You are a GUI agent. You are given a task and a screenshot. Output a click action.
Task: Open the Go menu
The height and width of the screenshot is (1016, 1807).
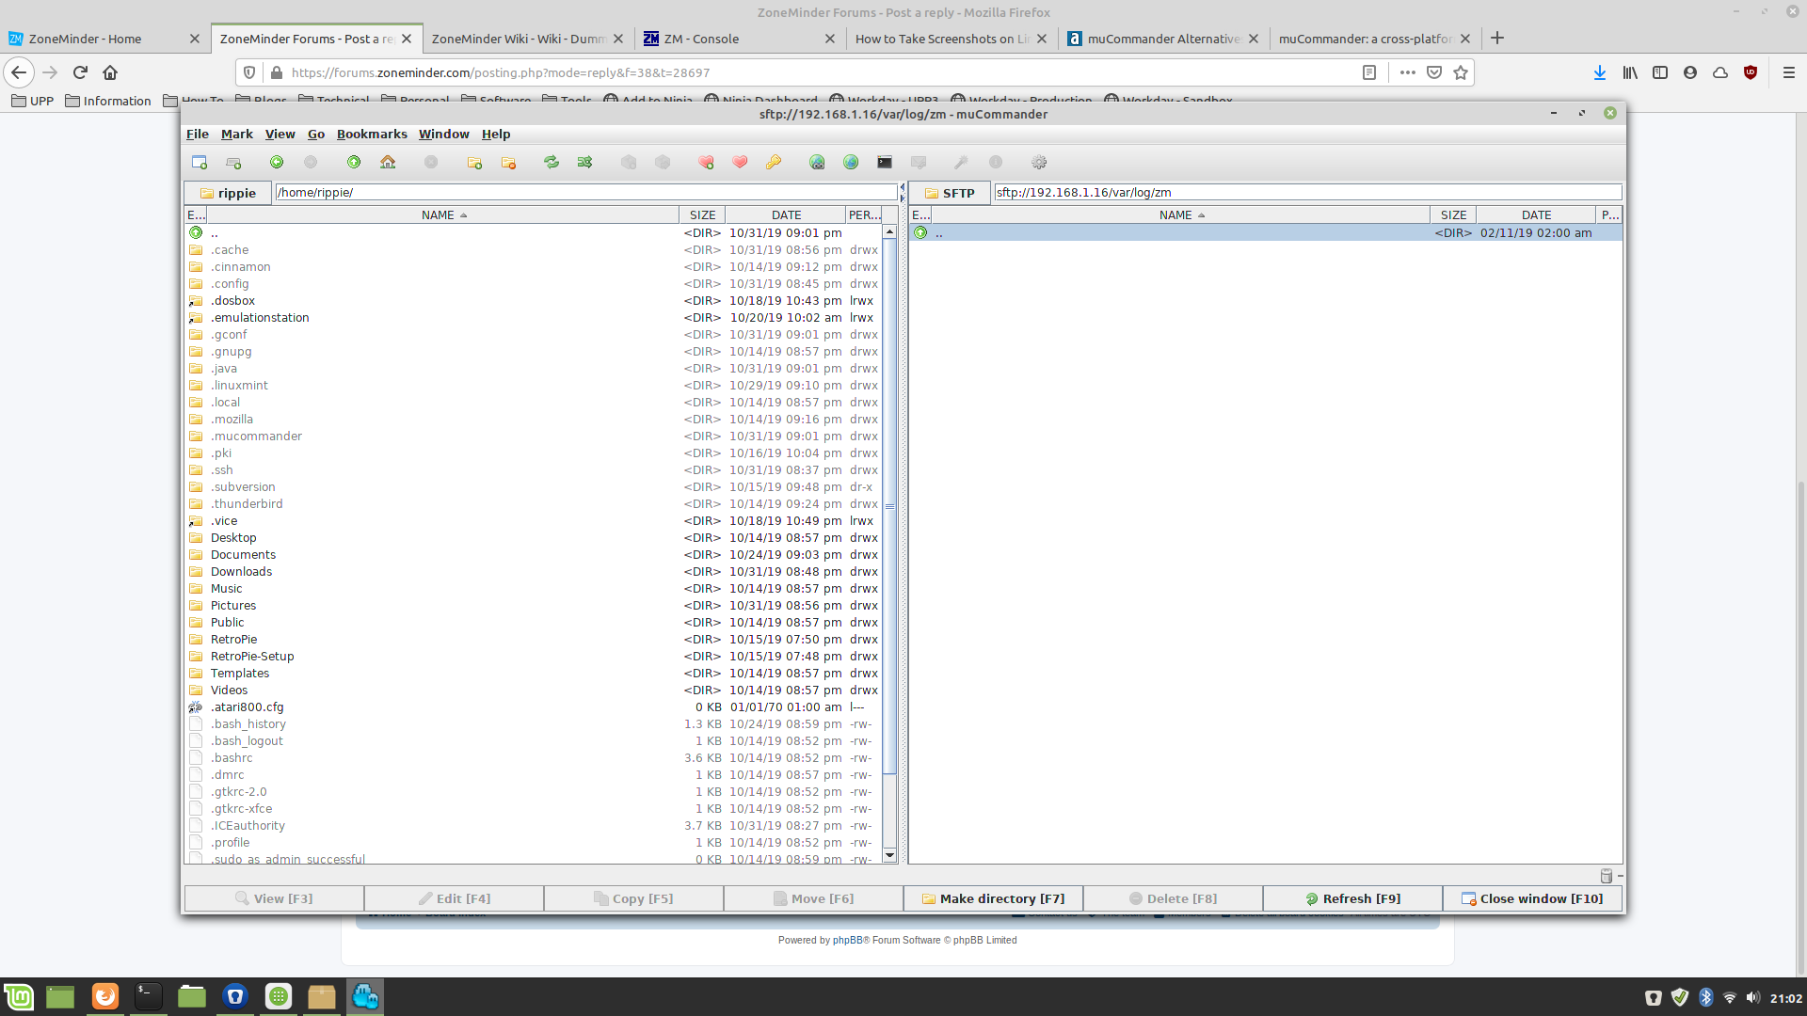[316, 135]
